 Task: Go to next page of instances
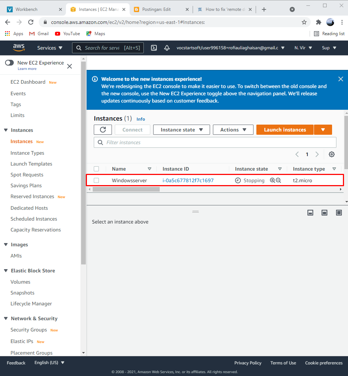(x=317, y=154)
